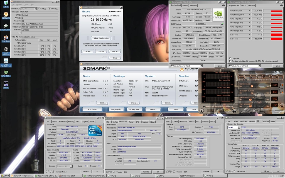Screen dimensions: 285x178
Task: Switch to the GPU-Z Validation tab
Action: (193, 5)
